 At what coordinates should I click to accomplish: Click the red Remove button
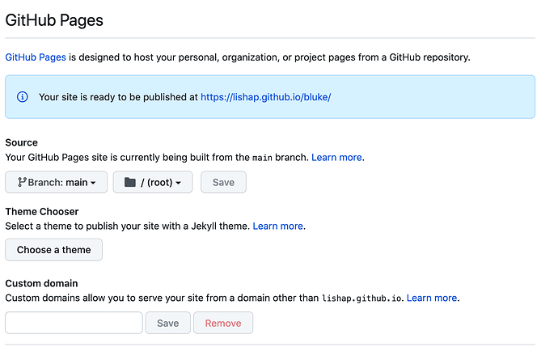223,323
